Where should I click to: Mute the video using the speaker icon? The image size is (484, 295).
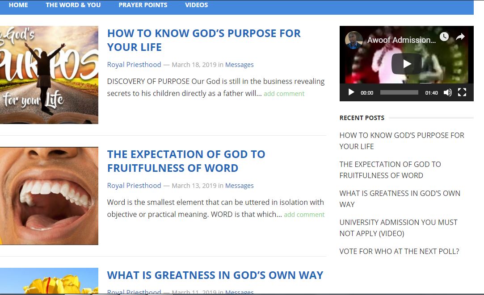click(x=447, y=92)
